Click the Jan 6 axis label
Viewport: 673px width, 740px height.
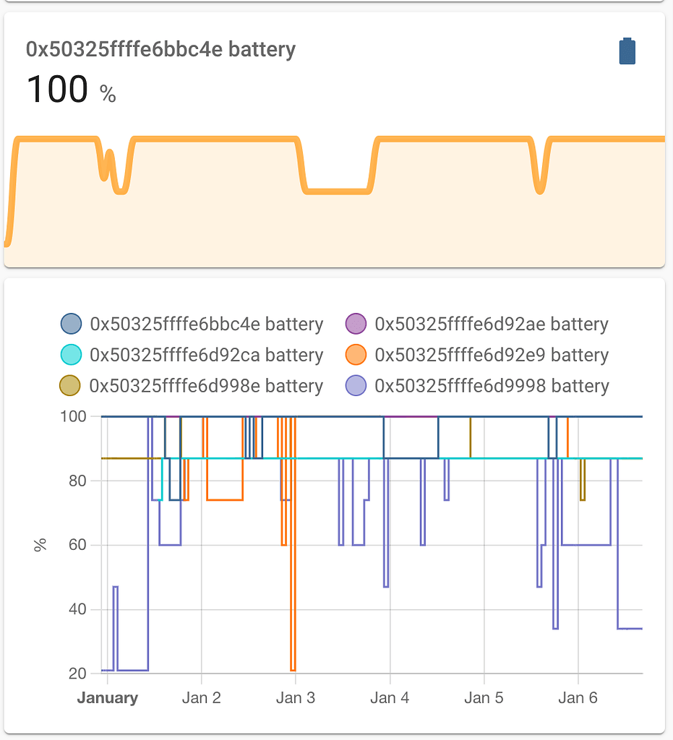coord(578,697)
